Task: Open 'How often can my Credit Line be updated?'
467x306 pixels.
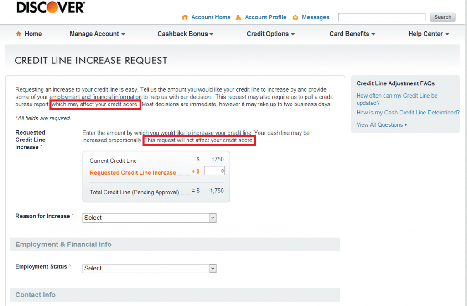Action: pyautogui.click(x=397, y=99)
